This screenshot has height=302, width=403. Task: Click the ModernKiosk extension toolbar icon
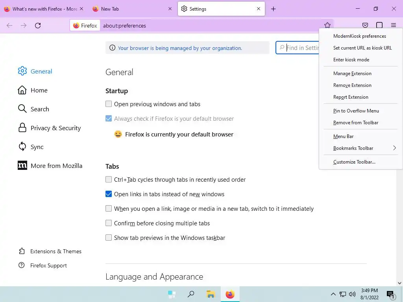[379, 25]
